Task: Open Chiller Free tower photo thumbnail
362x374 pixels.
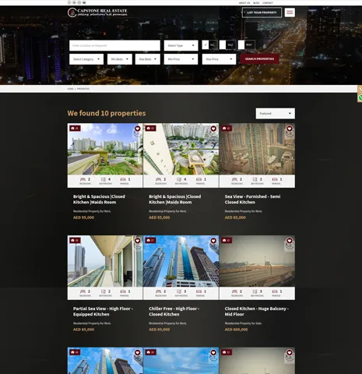Action: [181, 261]
